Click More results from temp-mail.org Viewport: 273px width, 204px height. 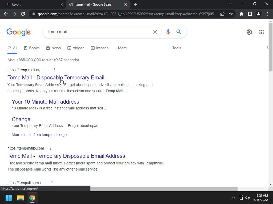click(39, 135)
